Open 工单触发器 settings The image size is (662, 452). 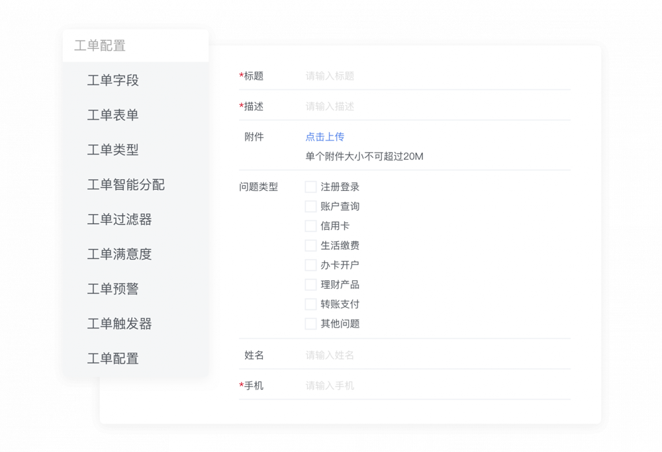[119, 324]
